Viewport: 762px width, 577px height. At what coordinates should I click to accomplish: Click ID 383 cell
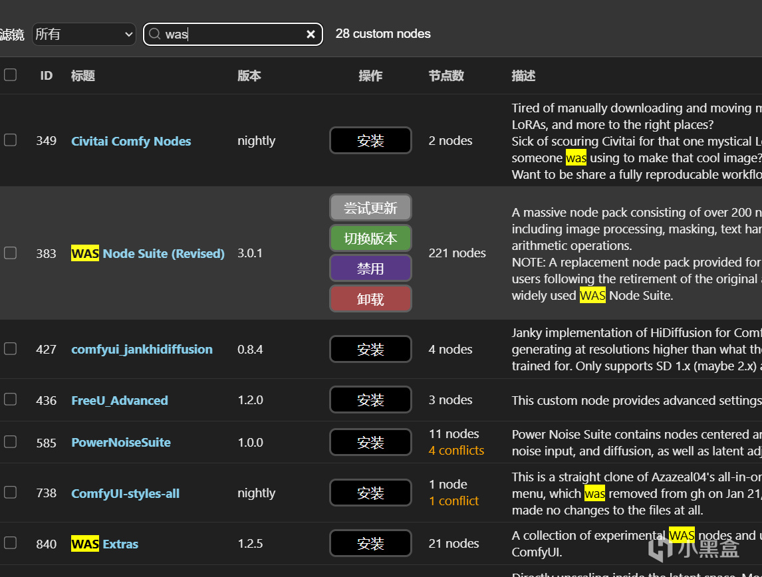[x=46, y=253]
